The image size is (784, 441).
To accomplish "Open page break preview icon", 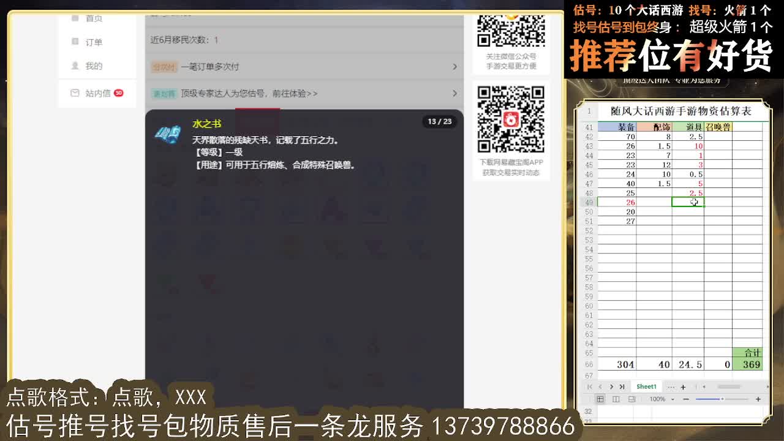I will click(x=632, y=399).
